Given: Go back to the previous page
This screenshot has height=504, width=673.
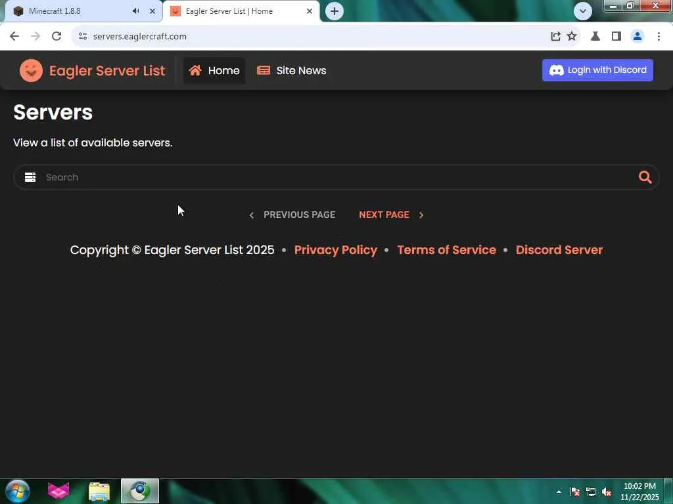Looking at the screenshot, I should (x=14, y=37).
